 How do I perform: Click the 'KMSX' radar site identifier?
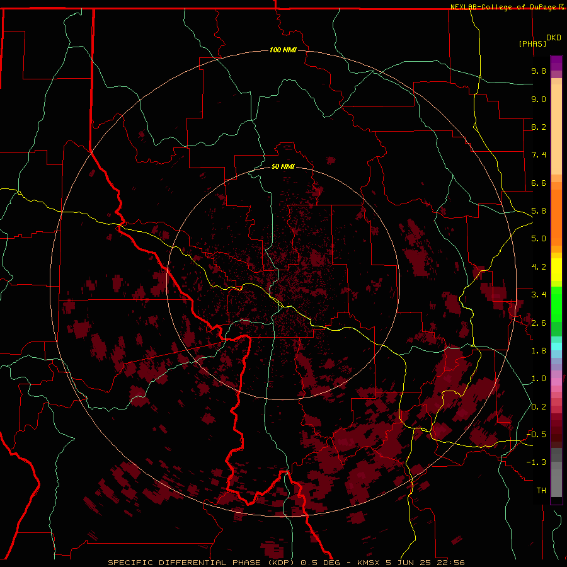[x=369, y=563]
